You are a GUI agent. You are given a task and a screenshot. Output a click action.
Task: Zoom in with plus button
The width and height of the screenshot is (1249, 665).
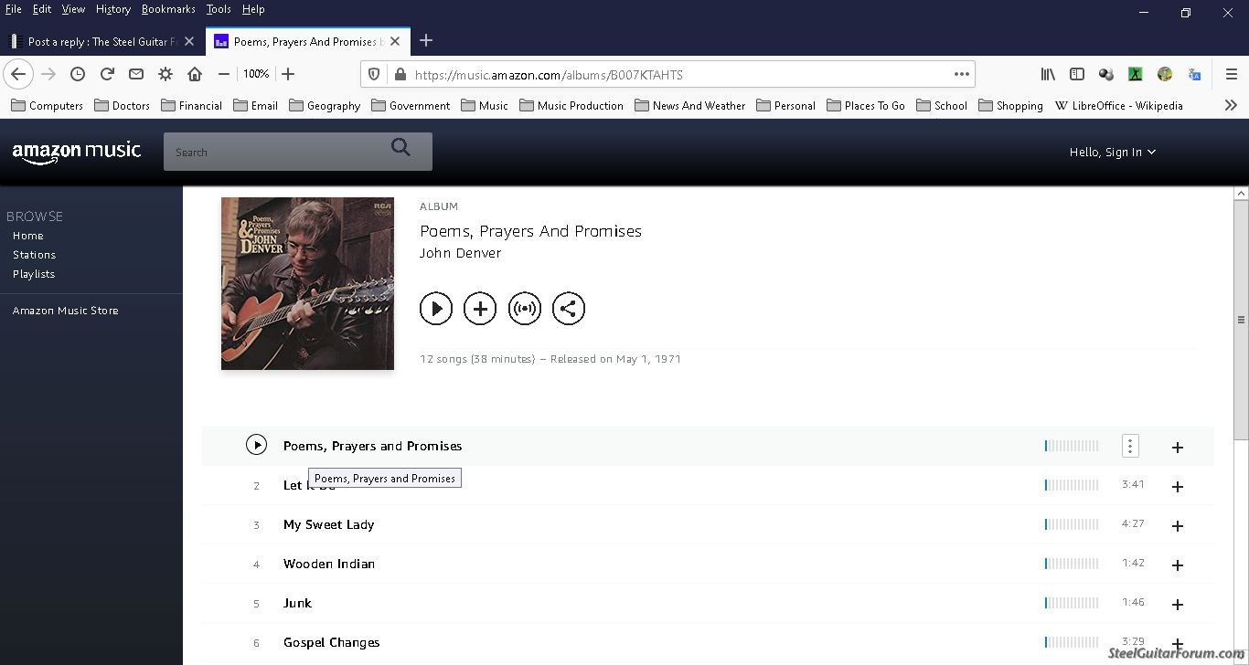288,74
